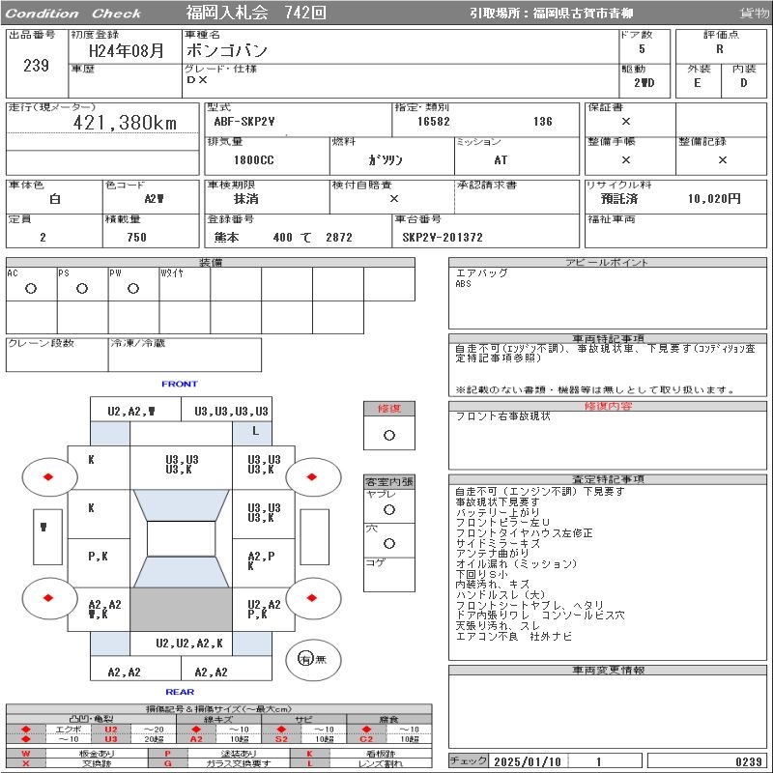Viewport: 773px width, 773px height.
Task: Click the 貨物 label in header
Action: 754,13
